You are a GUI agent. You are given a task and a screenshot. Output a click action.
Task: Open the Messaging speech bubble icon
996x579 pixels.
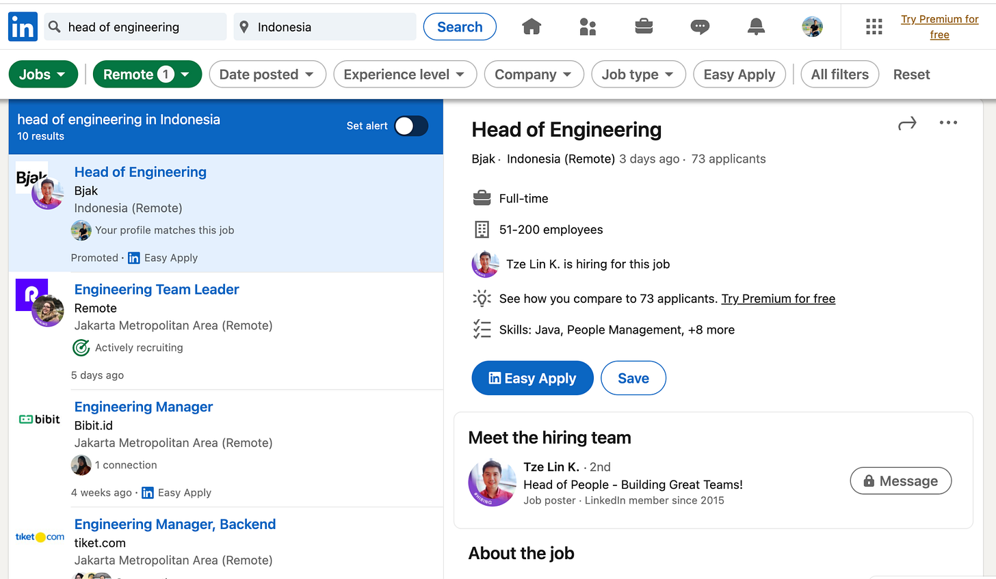point(700,27)
